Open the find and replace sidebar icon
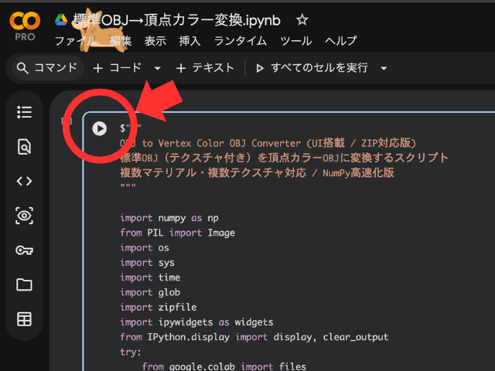 [x=25, y=147]
